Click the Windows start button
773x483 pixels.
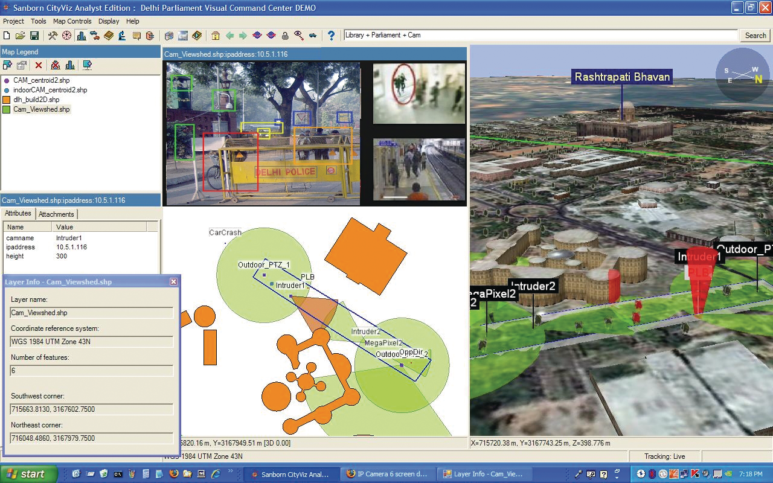(x=28, y=474)
